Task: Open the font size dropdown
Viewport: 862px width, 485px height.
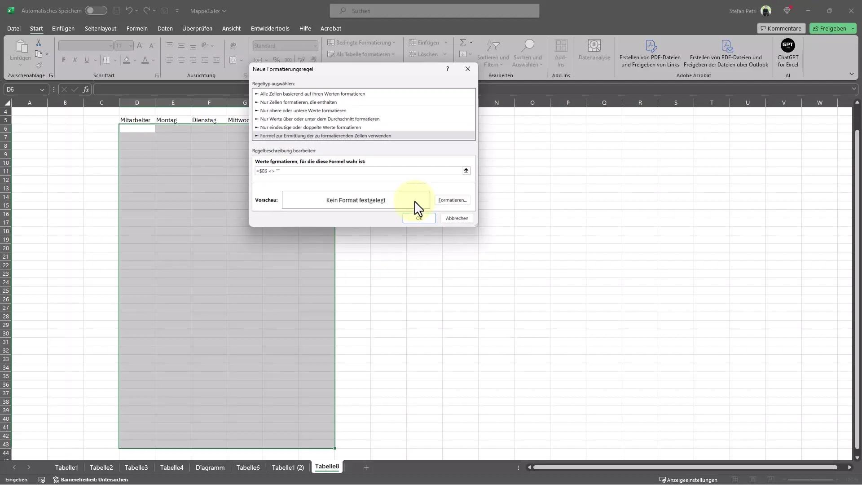Action: (x=131, y=46)
